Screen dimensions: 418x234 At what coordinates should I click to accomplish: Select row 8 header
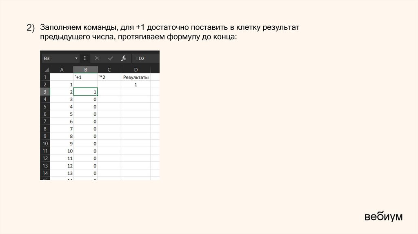[x=45, y=129]
